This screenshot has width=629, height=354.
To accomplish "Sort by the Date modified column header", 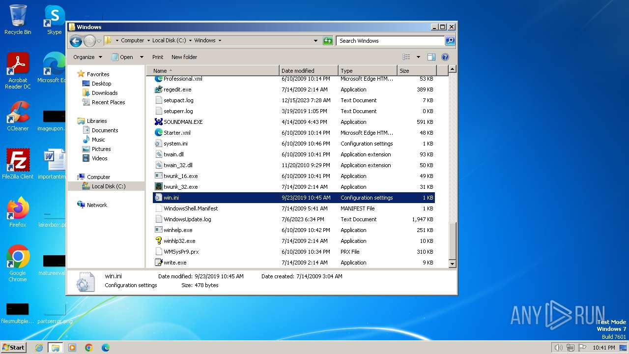I will coord(309,70).
